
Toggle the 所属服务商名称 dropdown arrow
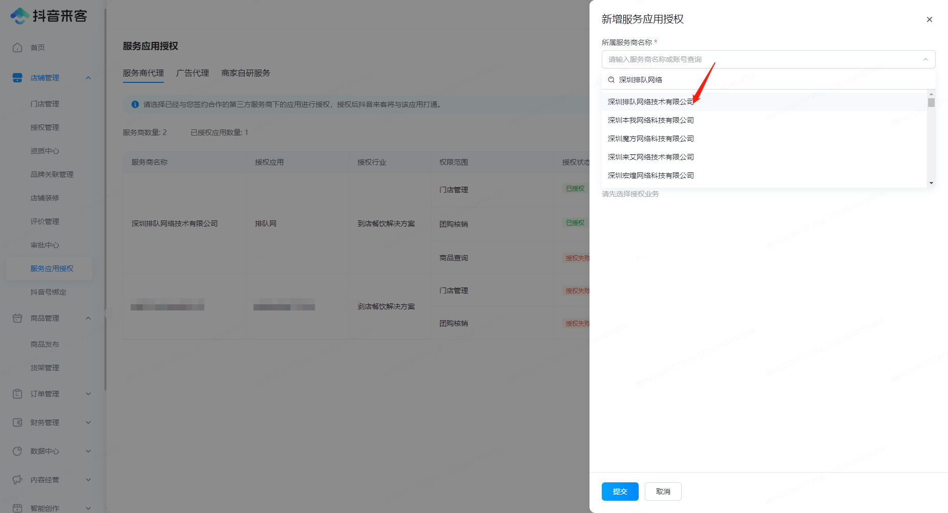point(925,59)
